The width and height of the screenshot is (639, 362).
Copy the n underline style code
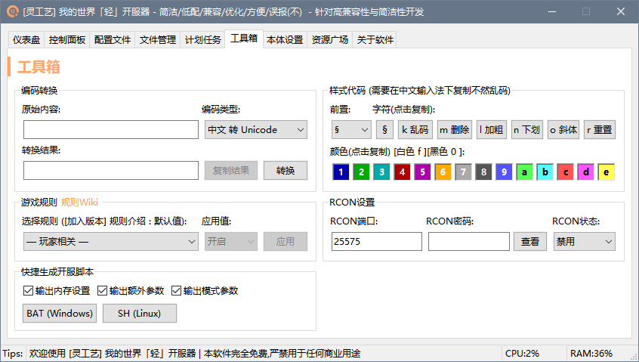[527, 130]
